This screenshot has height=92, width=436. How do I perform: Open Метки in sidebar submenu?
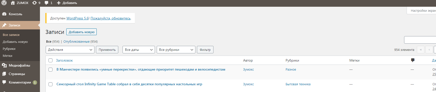pos(7,56)
